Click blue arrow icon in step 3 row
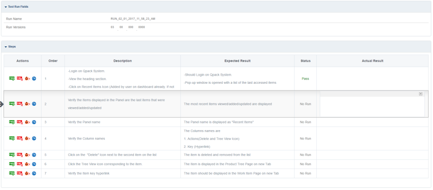433x190 pixels. pyautogui.click(x=34, y=122)
